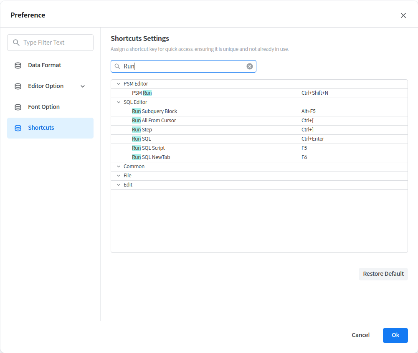Confirm with the Ok button
The width and height of the screenshot is (418, 353).
pyautogui.click(x=395, y=335)
